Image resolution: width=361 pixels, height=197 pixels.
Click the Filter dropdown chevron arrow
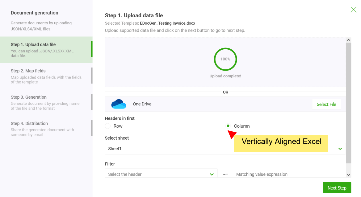point(212,174)
